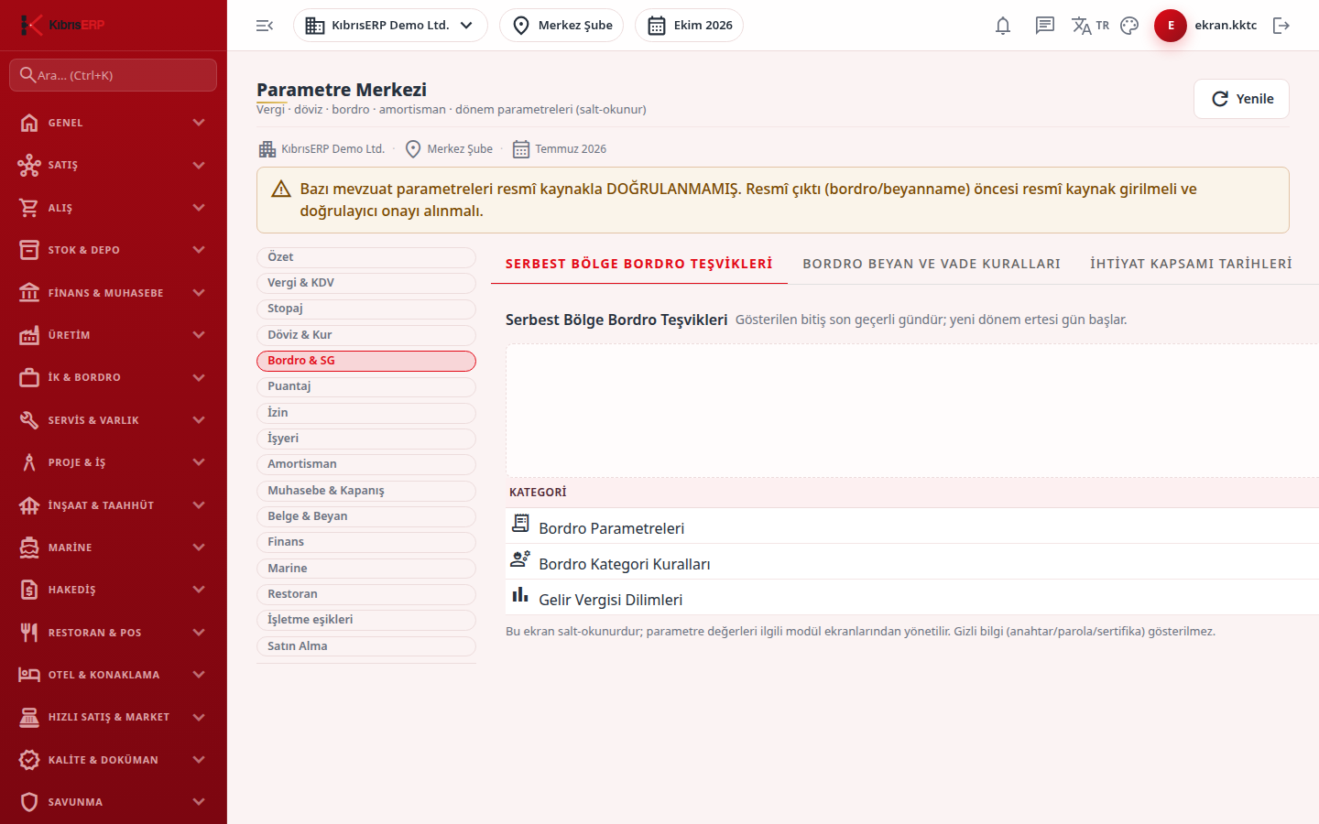The height and width of the screenshot is (824, 1319).
Task: Click the Yenile refresh button
Action: tap(1241, 99)
